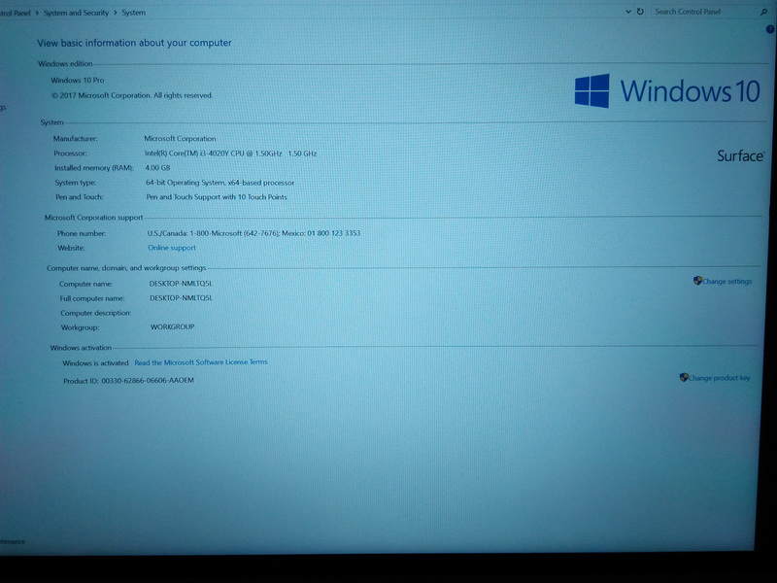Go to System and Security breadcrumb
This screenshot has width=777, height=583.
(x=74, y=13)
